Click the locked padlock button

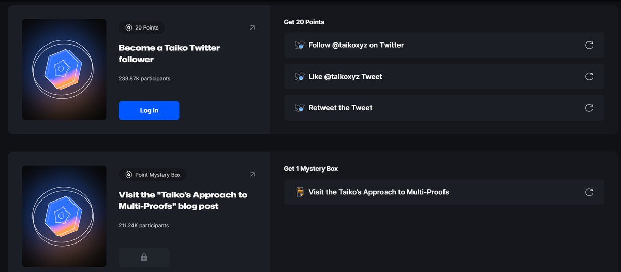point(144,257)
